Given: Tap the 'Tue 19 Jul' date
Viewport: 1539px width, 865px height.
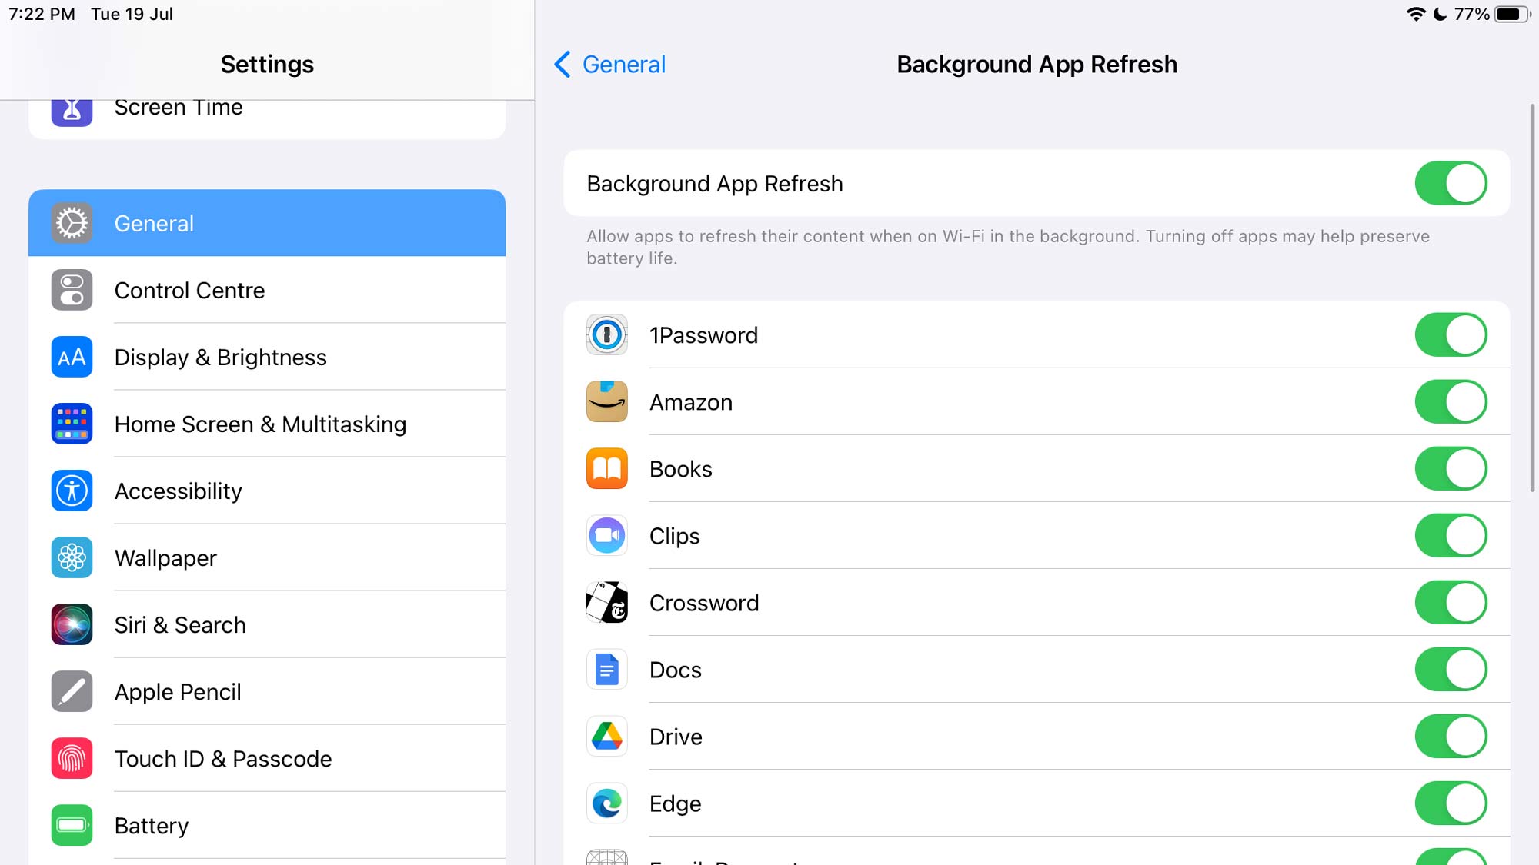Looking at the screenshot, I should pos(132,15).
